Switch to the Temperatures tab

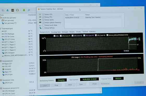click(45, 32)
